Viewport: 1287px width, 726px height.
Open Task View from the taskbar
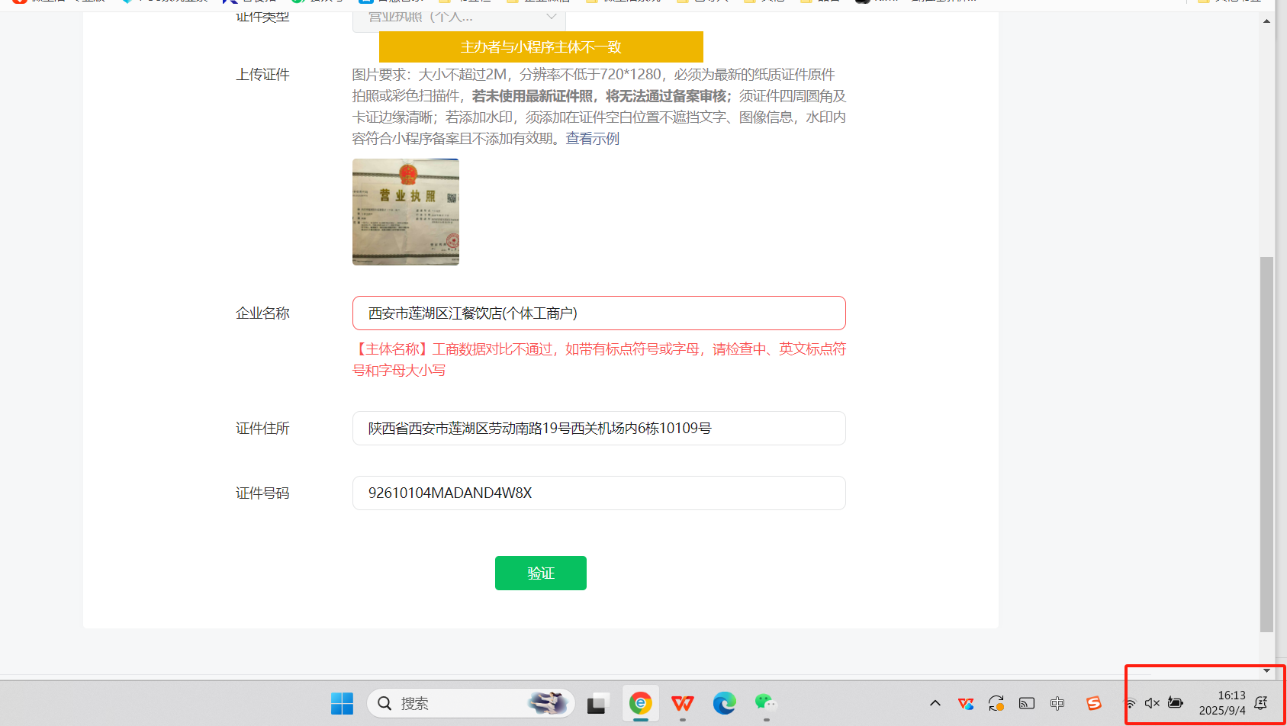coord(597,703)
